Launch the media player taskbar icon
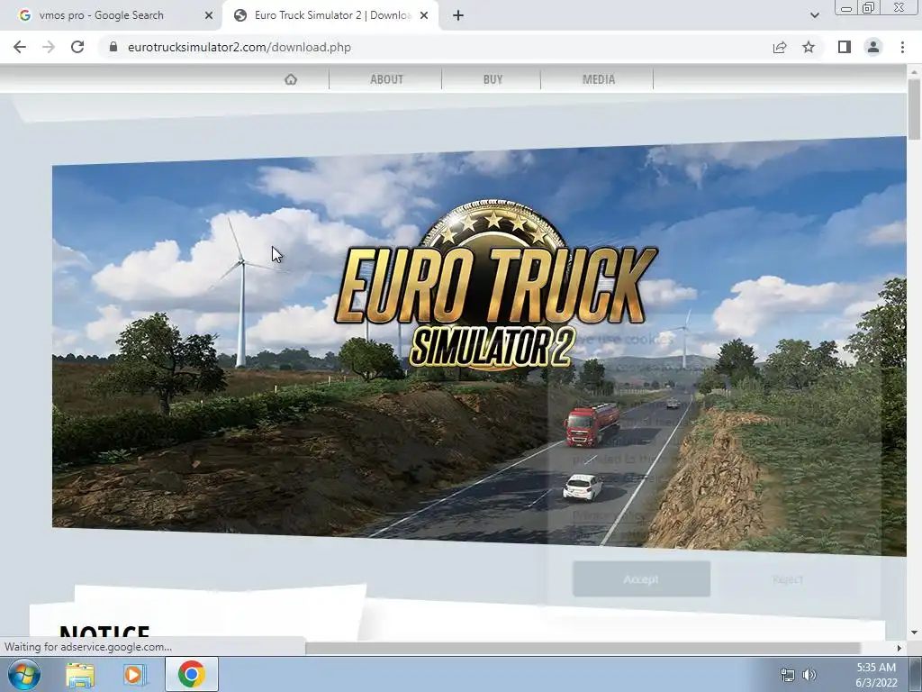 click(134, 675)
